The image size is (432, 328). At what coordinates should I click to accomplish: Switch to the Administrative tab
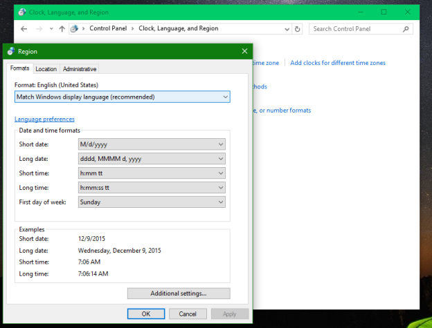[80, 69]
